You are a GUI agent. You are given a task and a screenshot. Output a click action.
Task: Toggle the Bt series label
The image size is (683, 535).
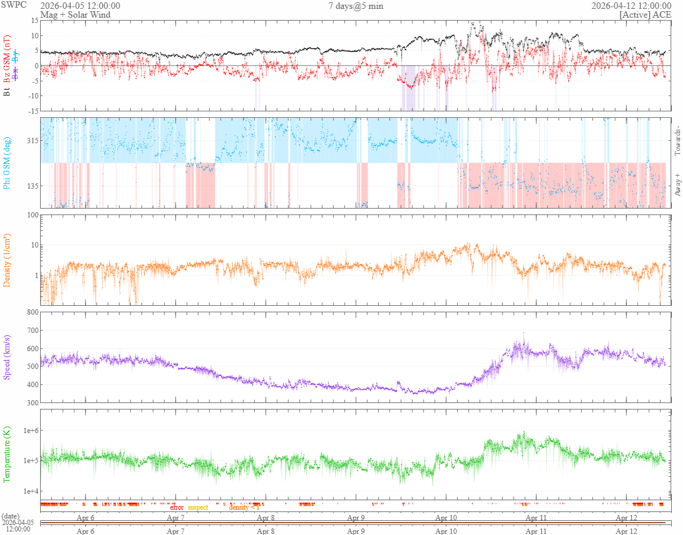(x=7, y=91)
